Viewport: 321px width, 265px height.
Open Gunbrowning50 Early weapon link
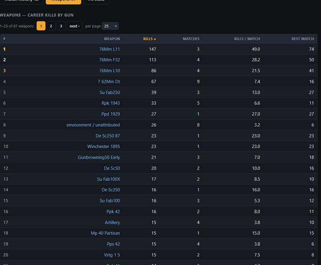tap(99, 157)
